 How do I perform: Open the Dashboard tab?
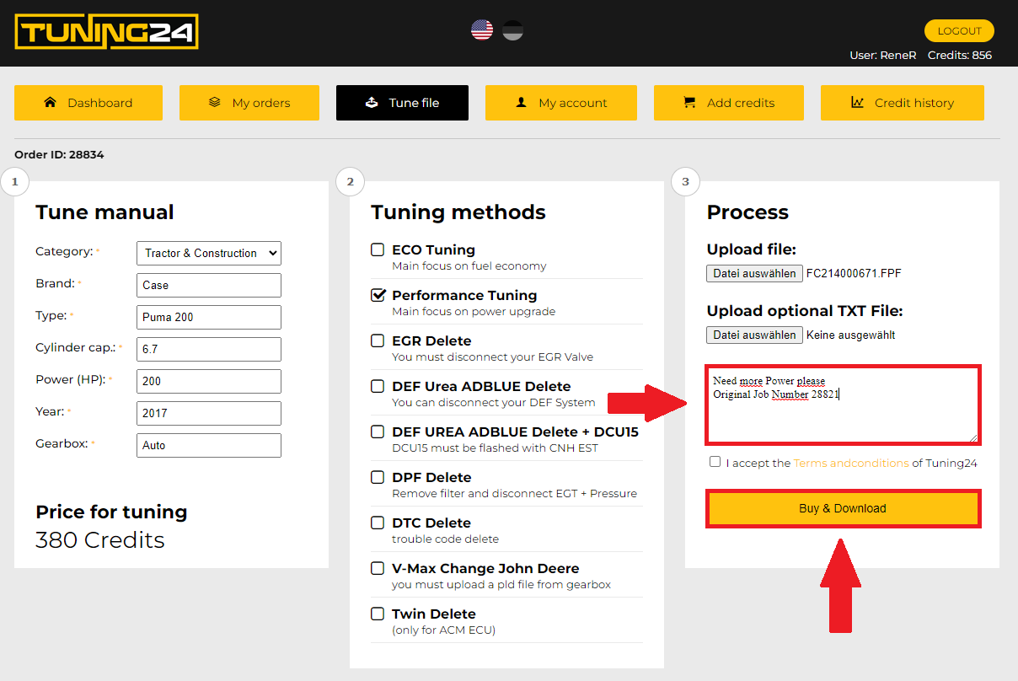88,103
